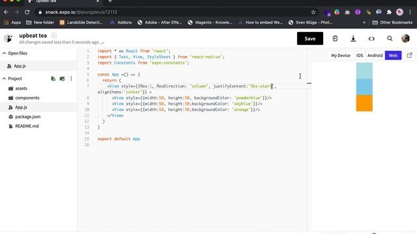
Task: Close the upbeat tea browser tab
Action: (98, 1)
